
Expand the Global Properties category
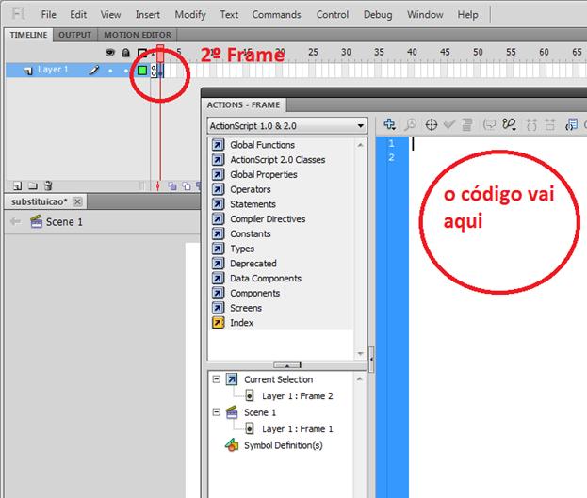click(x=254, y=174)
